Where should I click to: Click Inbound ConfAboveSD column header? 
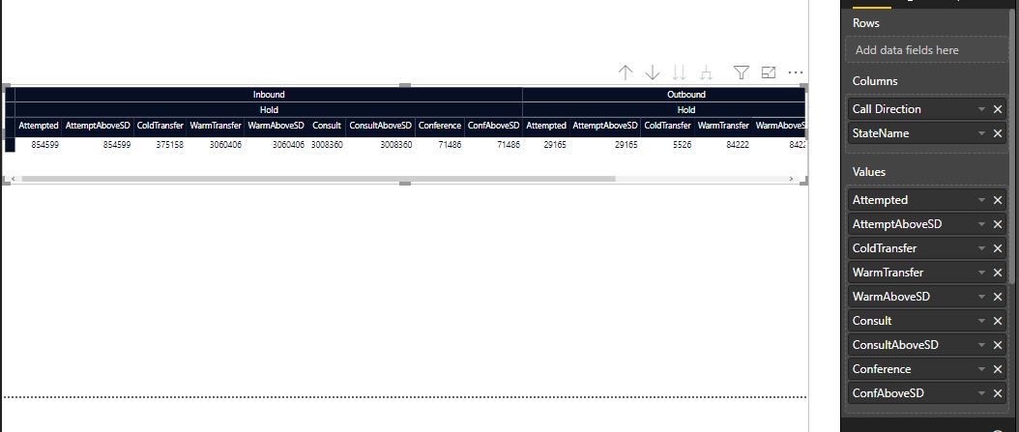point(494,126)
